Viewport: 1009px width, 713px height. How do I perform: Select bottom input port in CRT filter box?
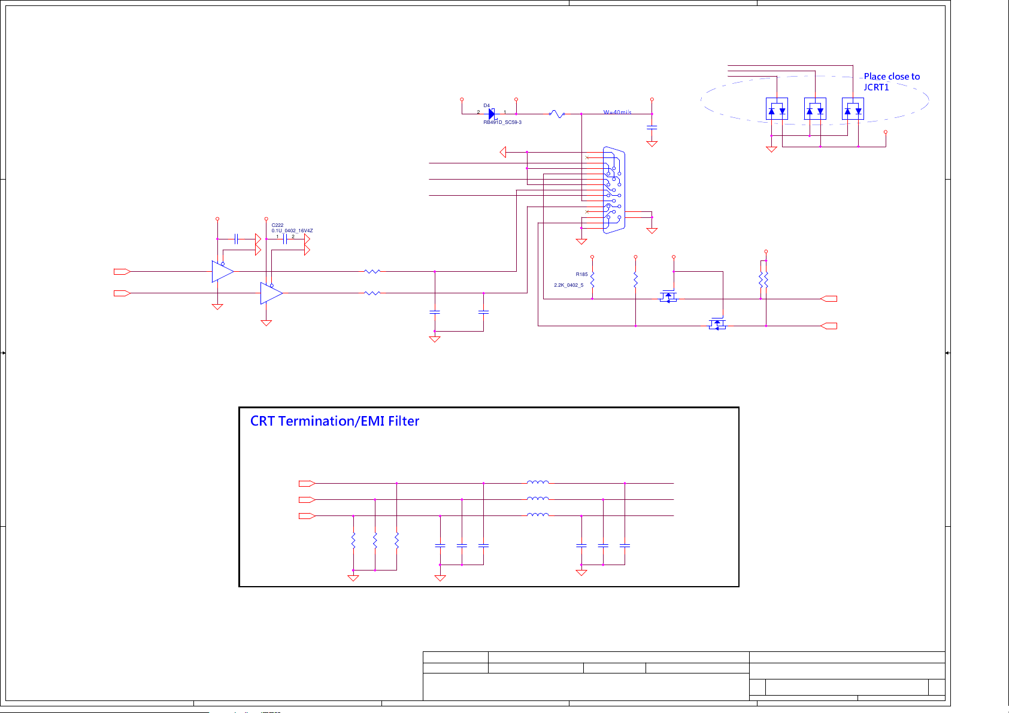(307, 516)
